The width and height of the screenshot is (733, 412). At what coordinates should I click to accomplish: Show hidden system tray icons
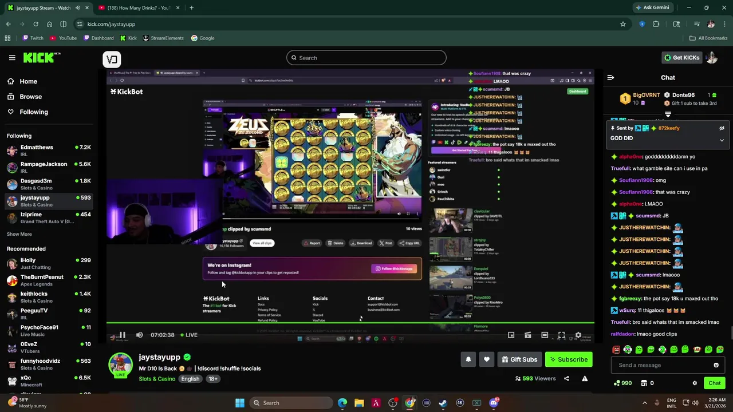(x=644, y=403)
